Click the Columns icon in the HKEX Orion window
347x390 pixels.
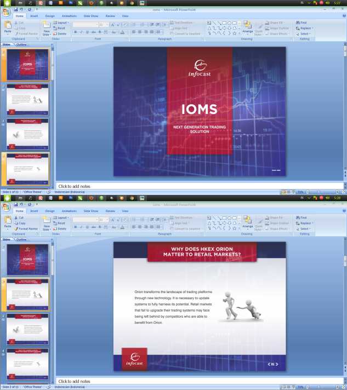click(x=158, y=227)
